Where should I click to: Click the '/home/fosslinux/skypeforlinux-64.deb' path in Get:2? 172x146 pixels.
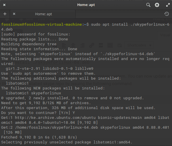pyautogui.click(x=56, y=128)
